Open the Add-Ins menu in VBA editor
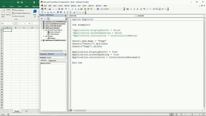The height and width of the screenshot is (116, 206). tap(91, 6)
